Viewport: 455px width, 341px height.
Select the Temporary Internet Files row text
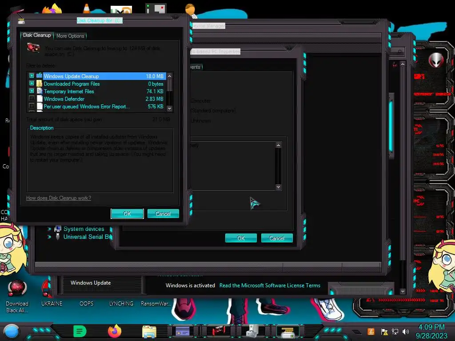pyautogui.click(x=69, y=91)
